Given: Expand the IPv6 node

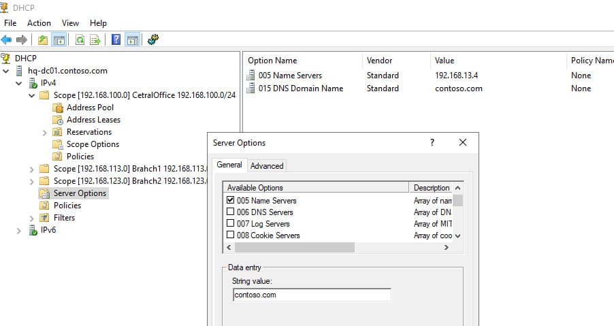Looking at the screenshot, I should 20,230.
